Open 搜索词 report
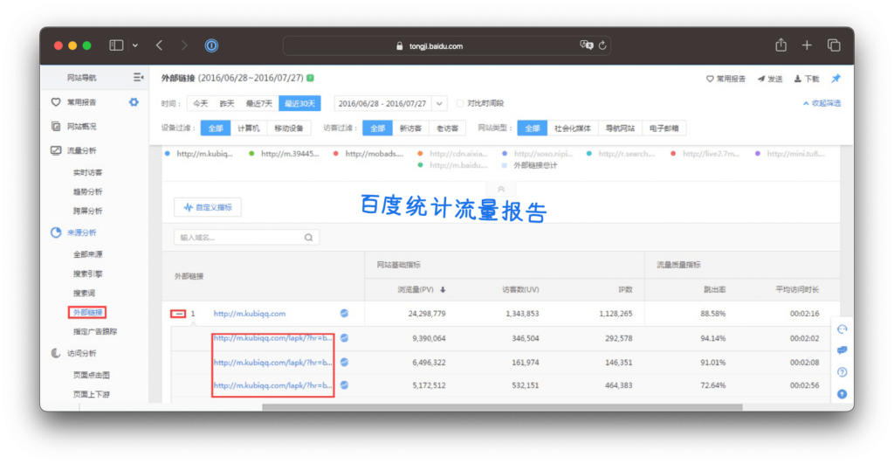 pos(85,294)
